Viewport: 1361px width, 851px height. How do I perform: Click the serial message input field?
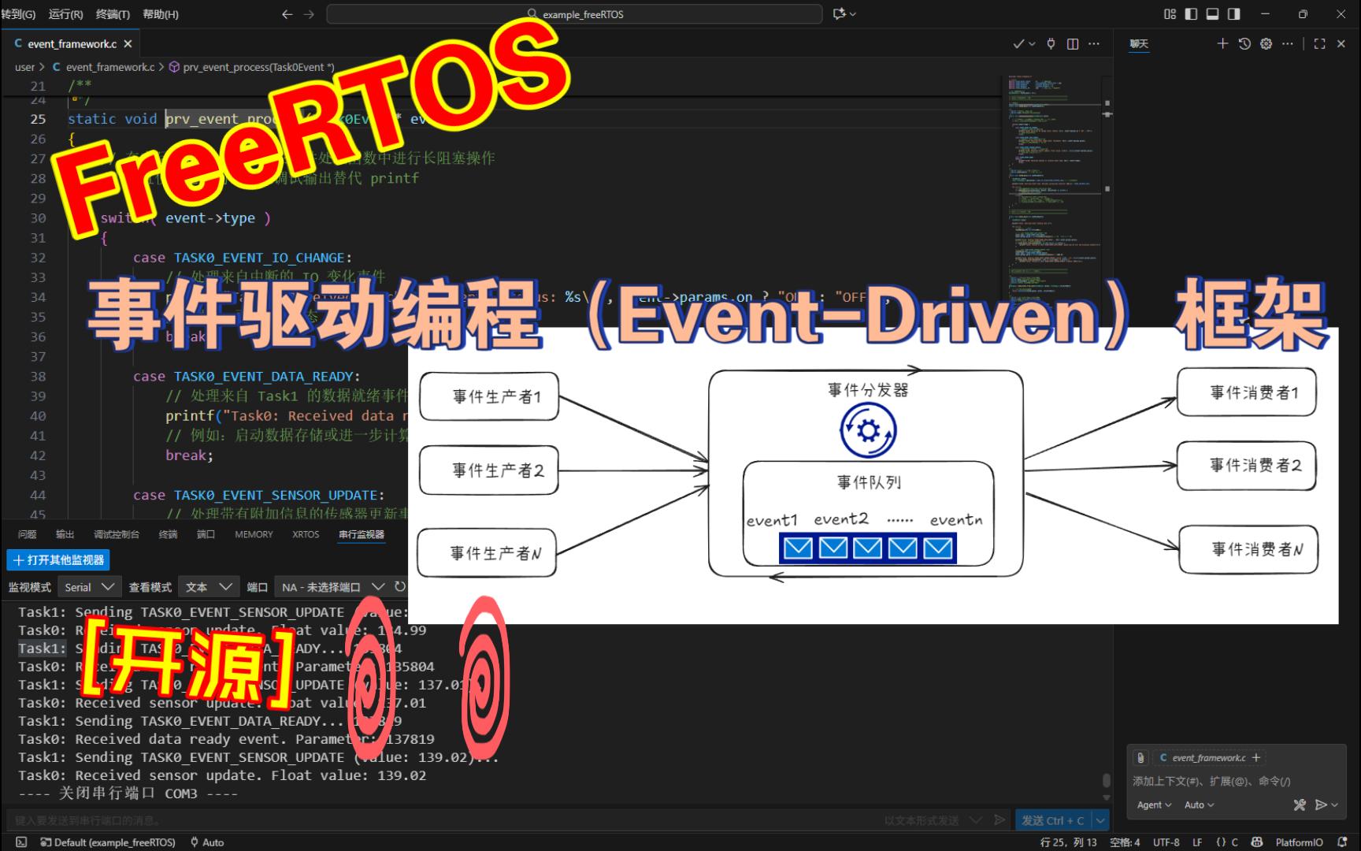[441, 820]
